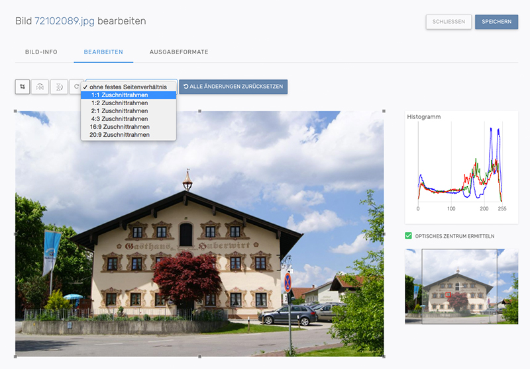Screen dimensions: 530x369
Task: Toggle 'Optisches Zentrum ermitteln' checkbox
Action: pos(408,236)
